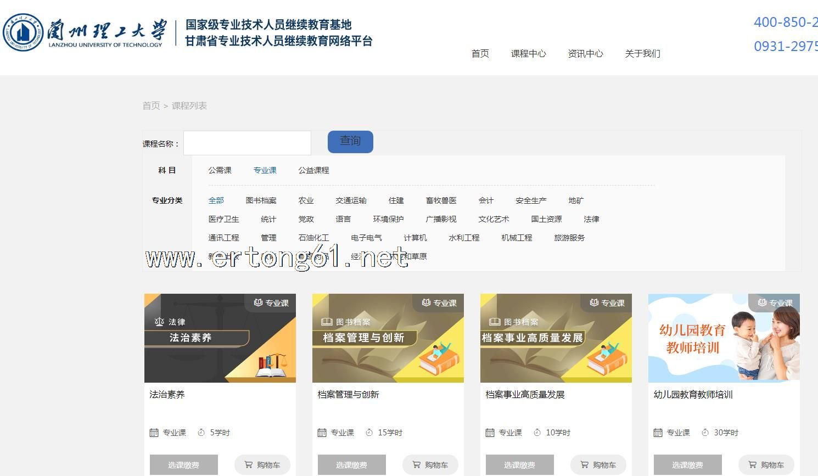This screenshot has width=818, height=476.
Task: Select the 全部 category filter
Action: click(216, 200)
